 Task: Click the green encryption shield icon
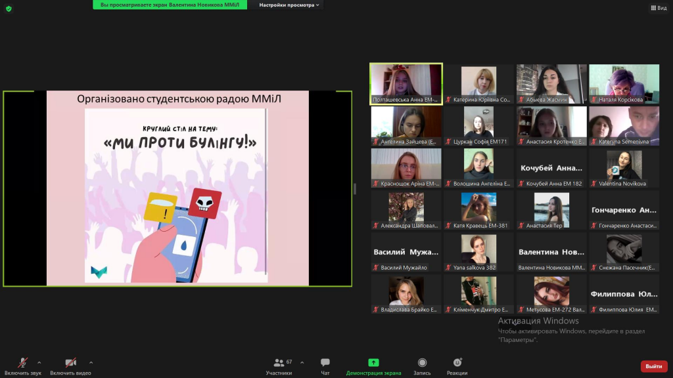point(9,9)
